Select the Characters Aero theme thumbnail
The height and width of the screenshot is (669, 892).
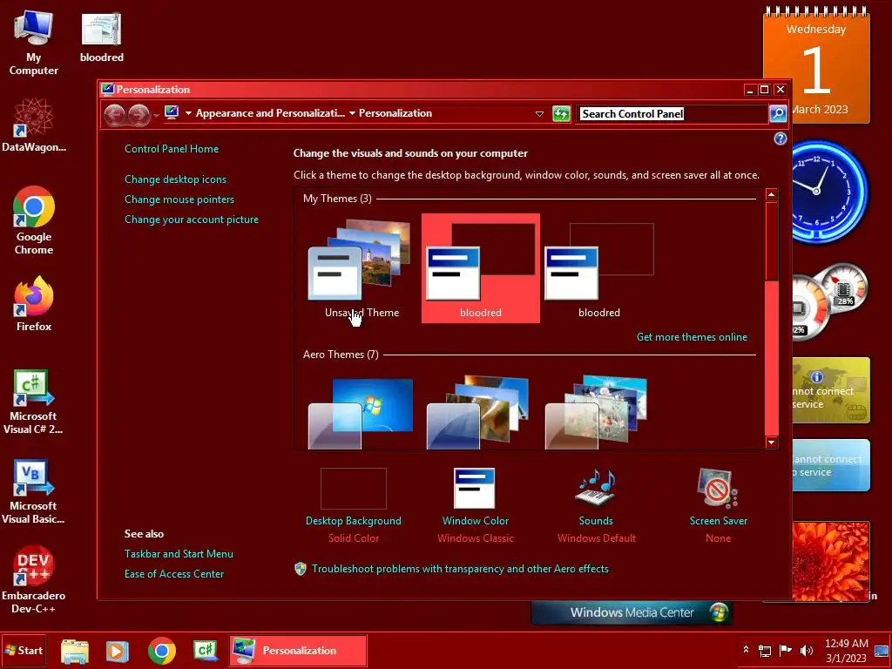pos(596,412)
